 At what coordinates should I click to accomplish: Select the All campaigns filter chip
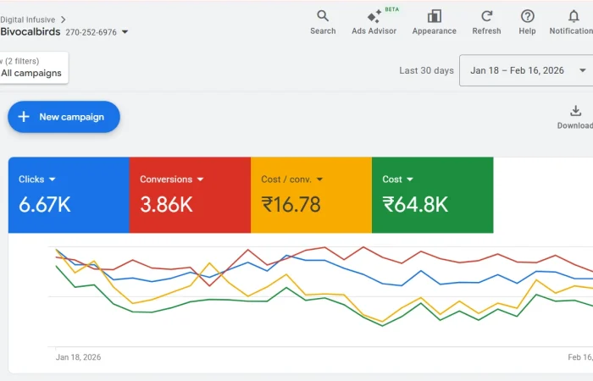[x=31, y=73]
